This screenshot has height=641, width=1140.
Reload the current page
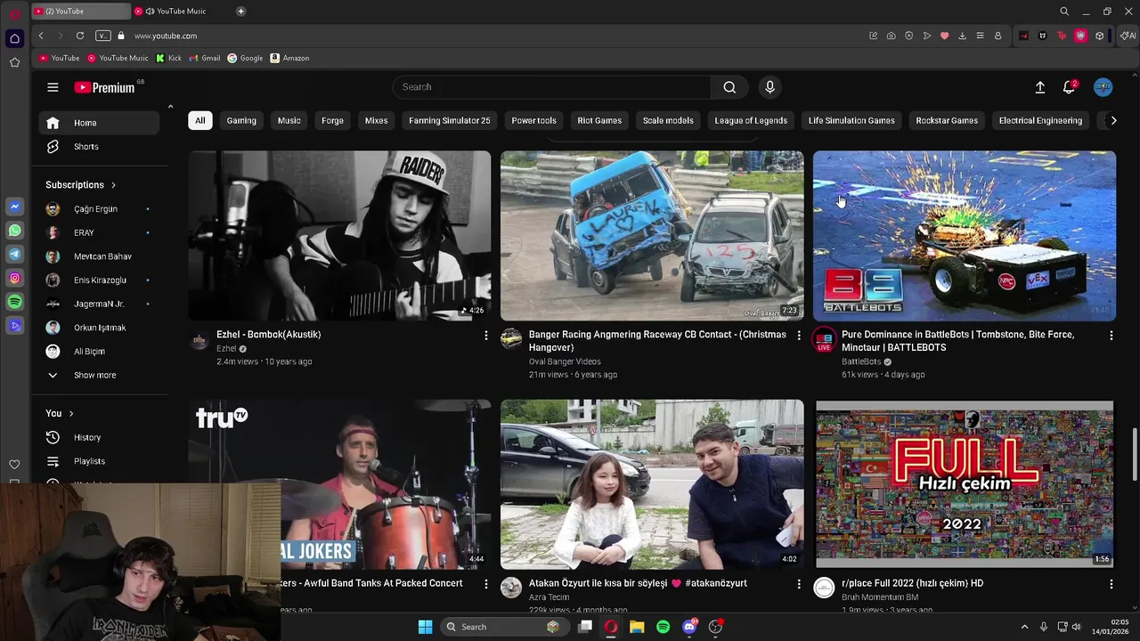pos(79,36)
